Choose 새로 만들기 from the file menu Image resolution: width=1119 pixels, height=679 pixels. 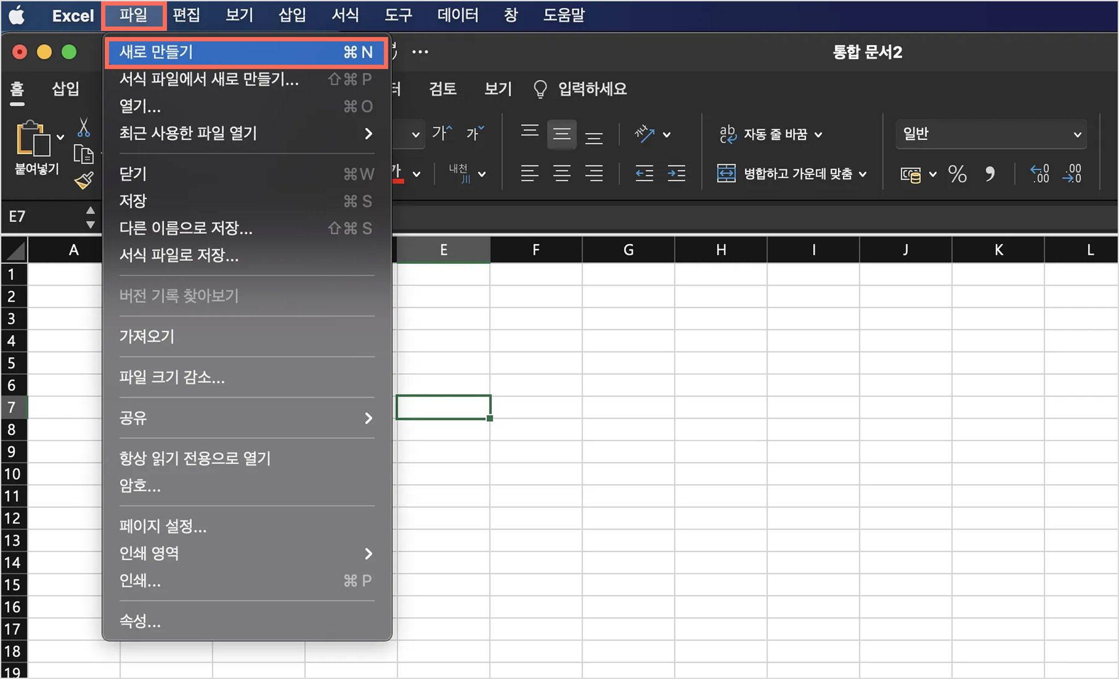coord(246,52)
